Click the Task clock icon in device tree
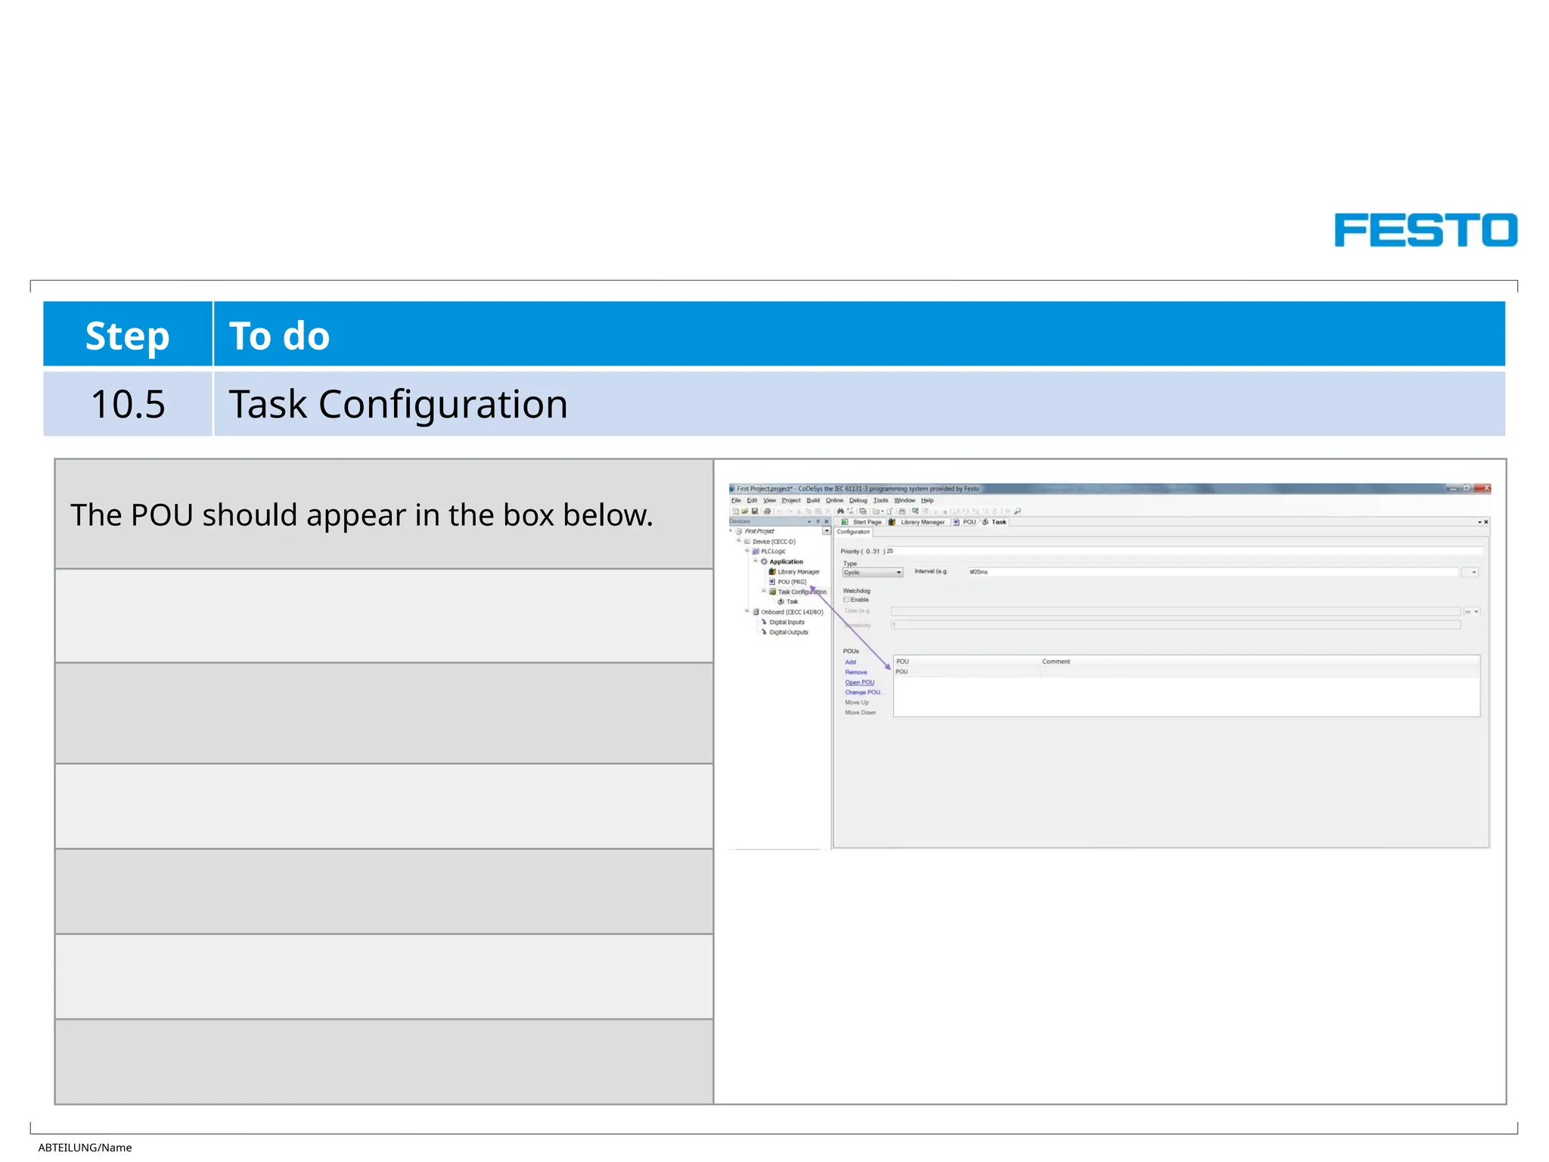Viewport: 1549px width, 1162px height. (x=781, y=601)
